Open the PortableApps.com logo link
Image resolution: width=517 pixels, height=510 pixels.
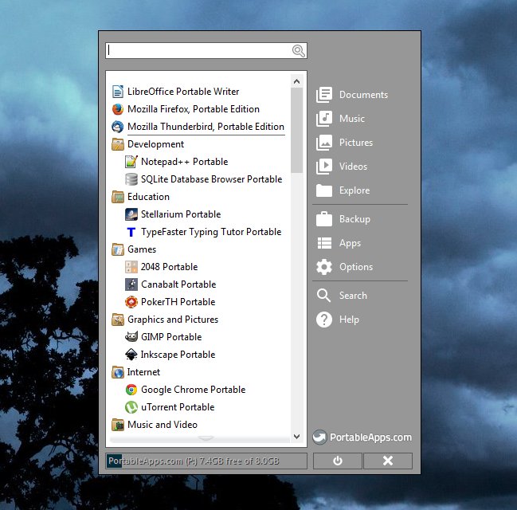pos(362,437)
